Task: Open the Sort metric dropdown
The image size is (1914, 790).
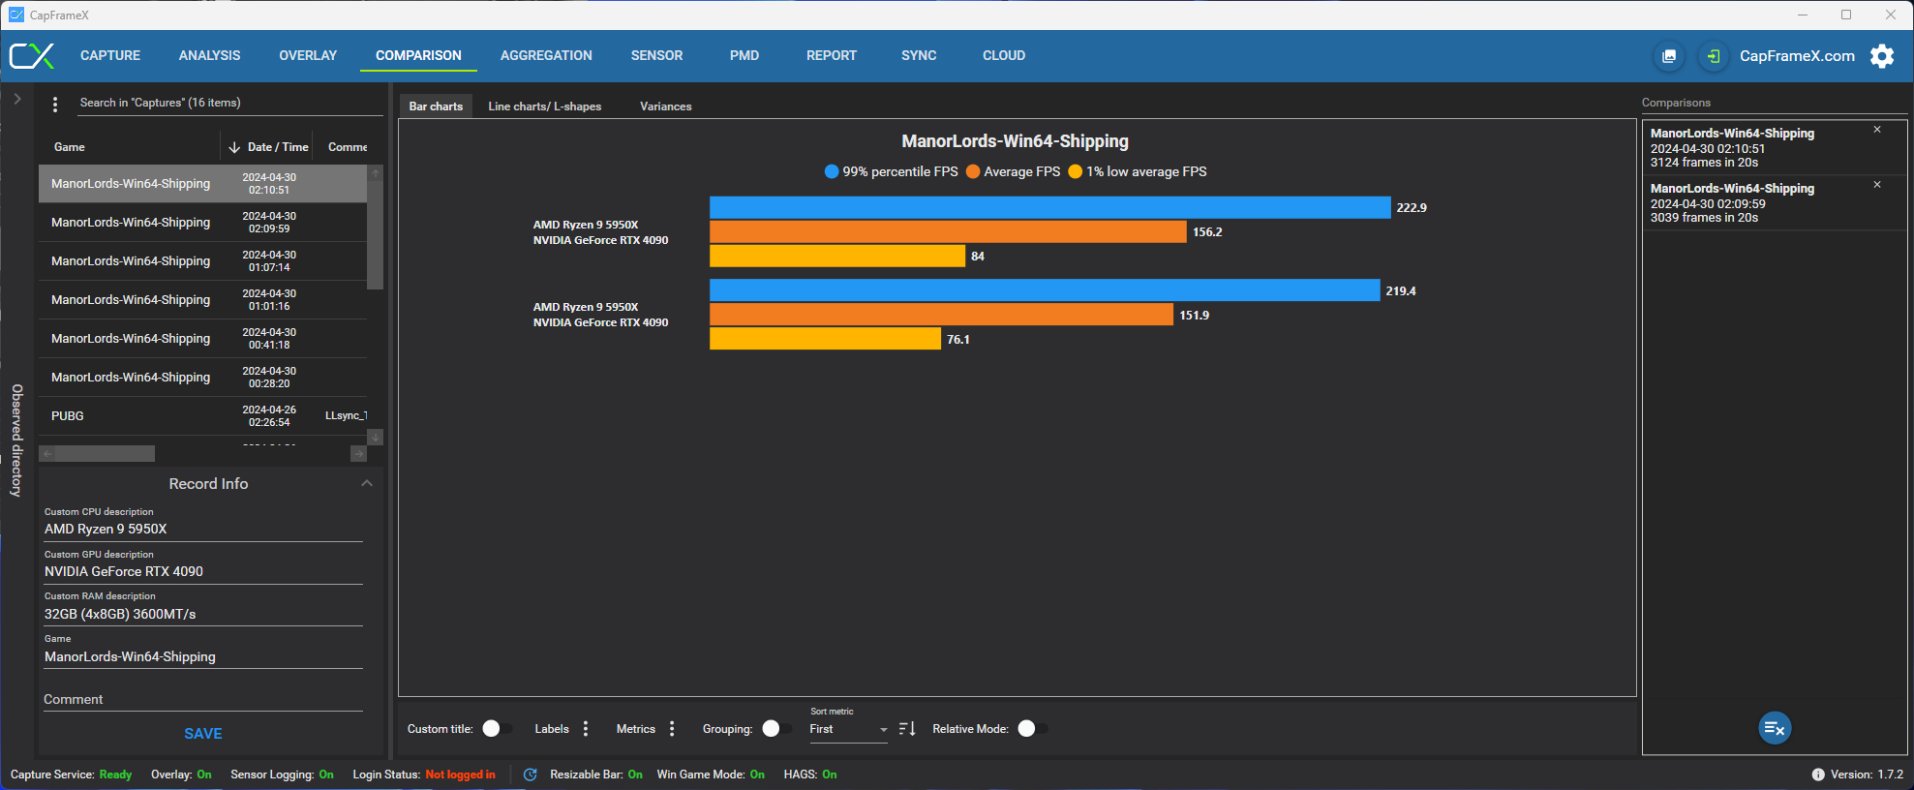Action: pyautogui.click(x=848, y=730)
